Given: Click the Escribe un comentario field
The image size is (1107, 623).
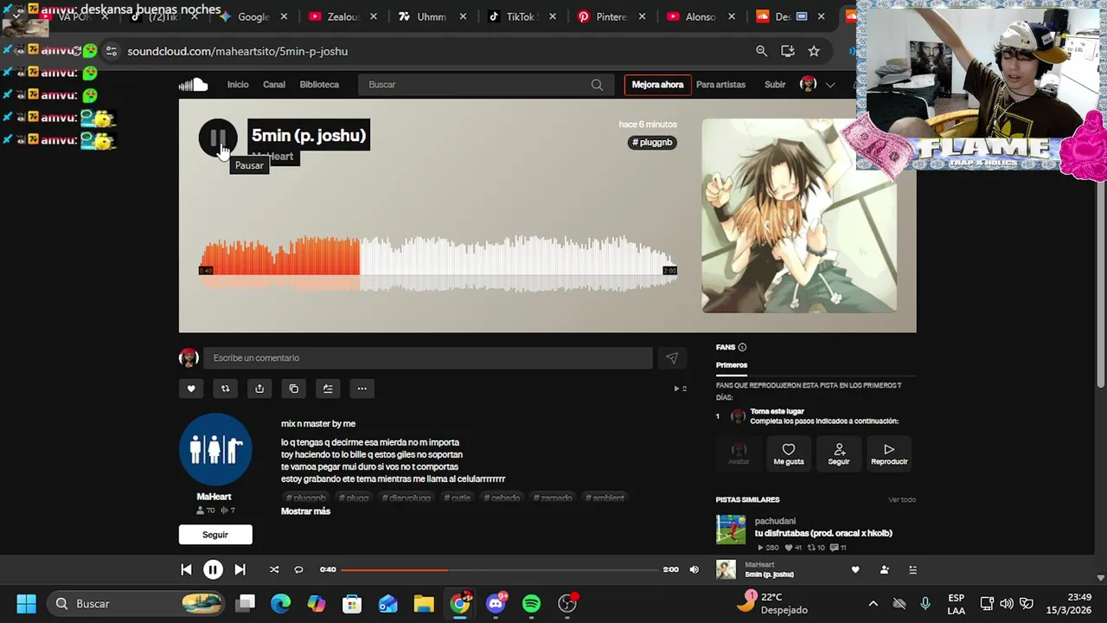Looking at the screenshot, I should [427, 358].
